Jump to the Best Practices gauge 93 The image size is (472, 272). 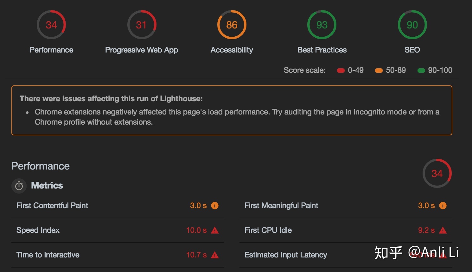click(x=322, y=25)
